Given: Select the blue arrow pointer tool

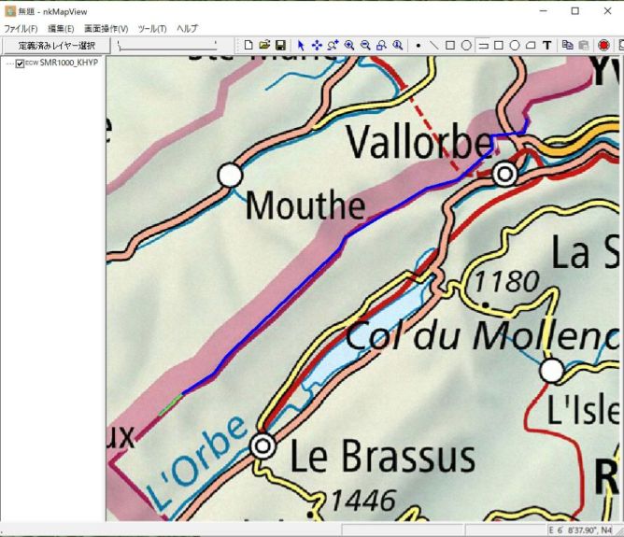Looking at the screenshot, I should tap(301, 45).
